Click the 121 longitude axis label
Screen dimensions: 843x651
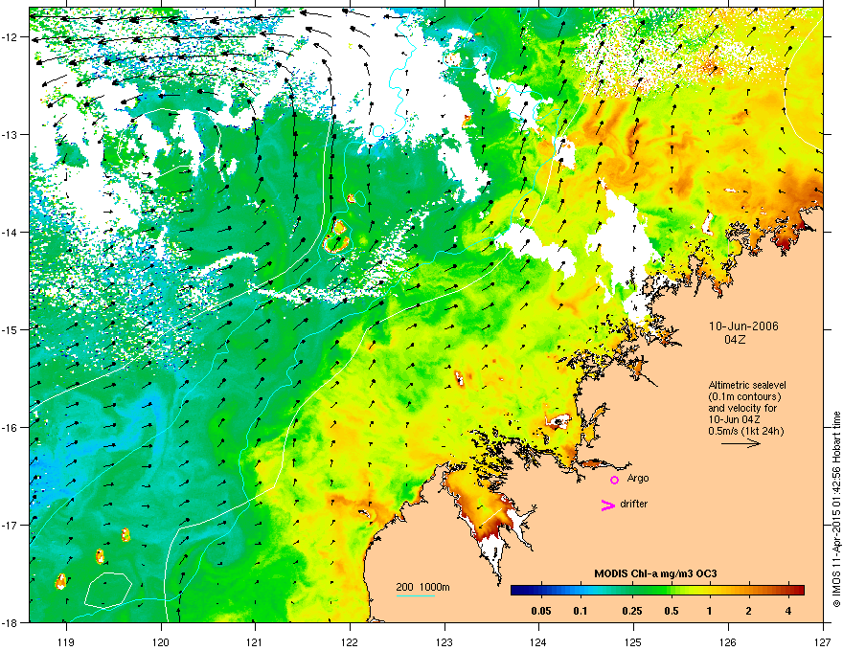coord(256,641)
